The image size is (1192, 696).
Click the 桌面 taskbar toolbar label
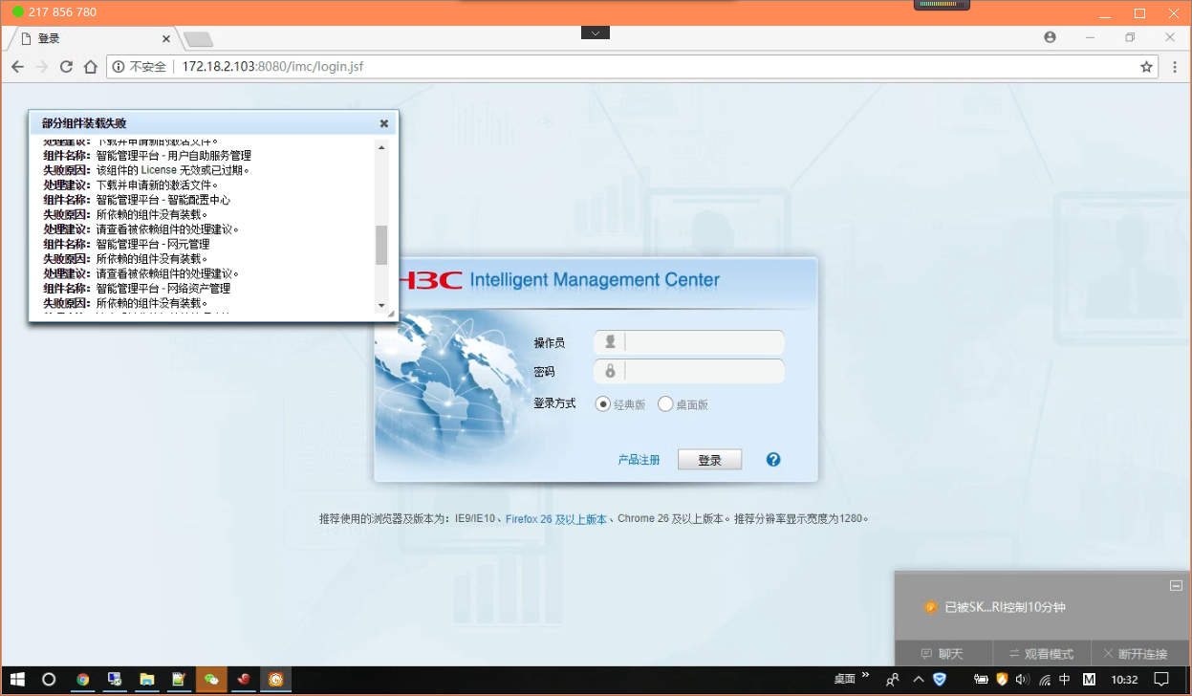coord(845,680)
